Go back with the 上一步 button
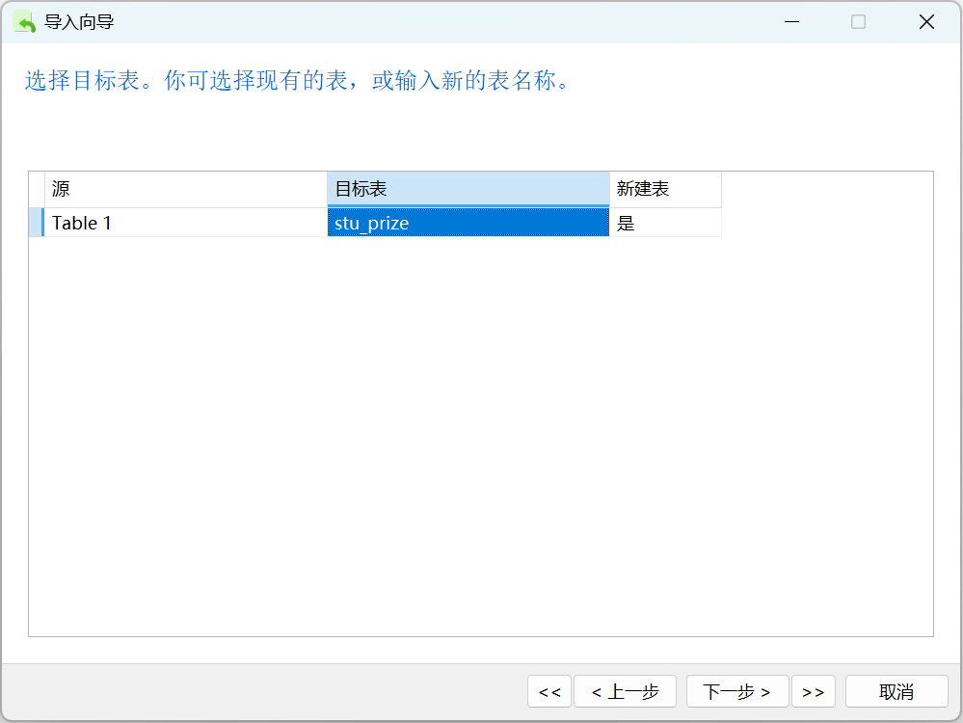The width and height of the screenshot is (963, 723). [626, 692]
